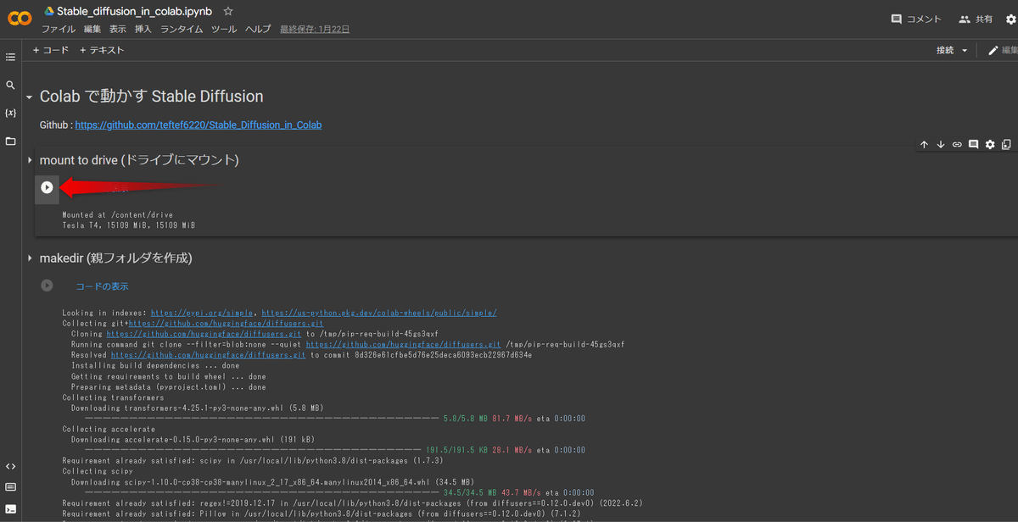Run the mount to drive cell
Viewport: 1018px width, 522px height.
coord(48,188)
